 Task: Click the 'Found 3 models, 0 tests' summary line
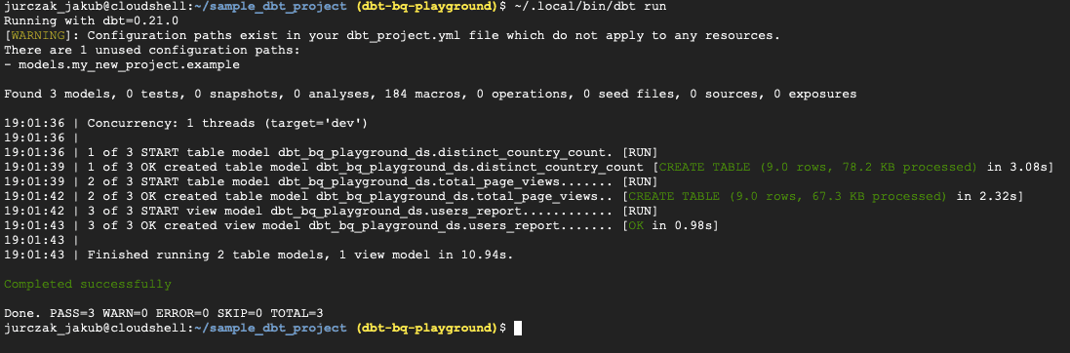pyautogui.click(x=430, y=95)
